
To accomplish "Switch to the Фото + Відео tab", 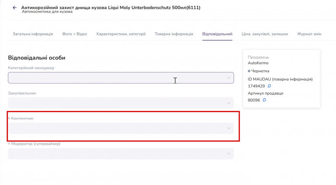I will tap(74, 34).
